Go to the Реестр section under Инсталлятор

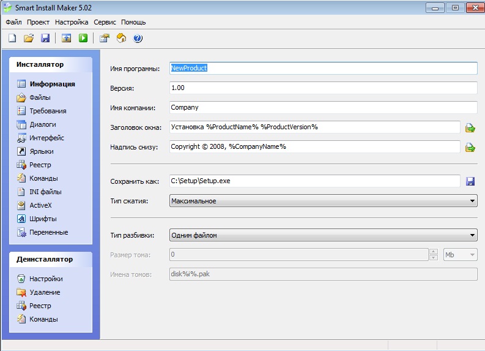[40, 165]
